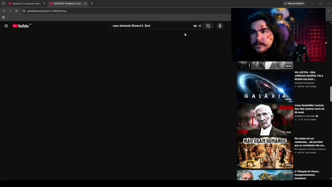Open a new browser tab
The width and height of the screenshot is (332, 187).
click(92, 4)
